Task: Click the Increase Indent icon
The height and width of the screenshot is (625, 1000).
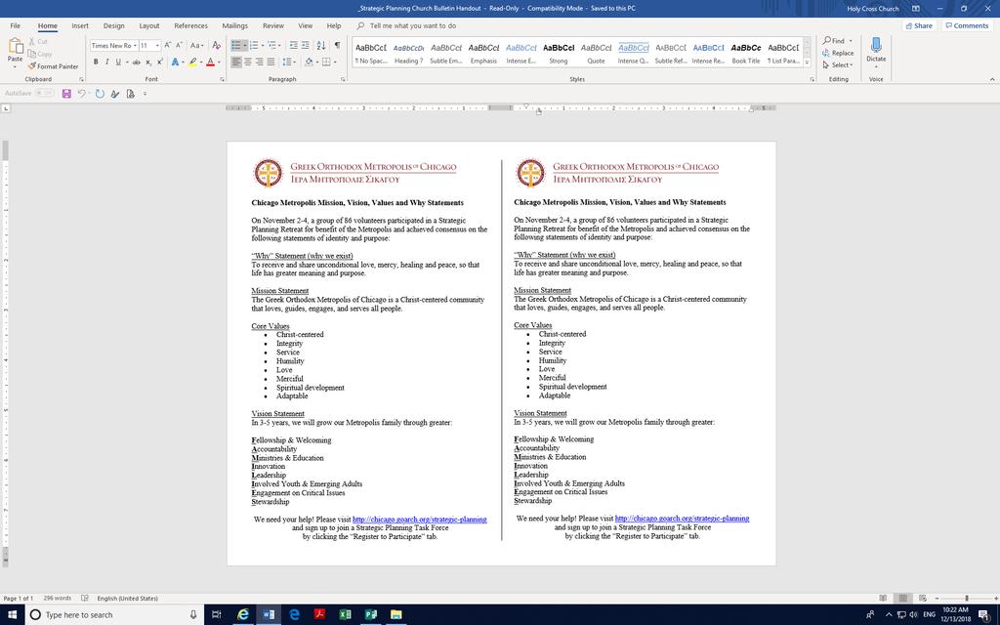Action: click(306, 45)
